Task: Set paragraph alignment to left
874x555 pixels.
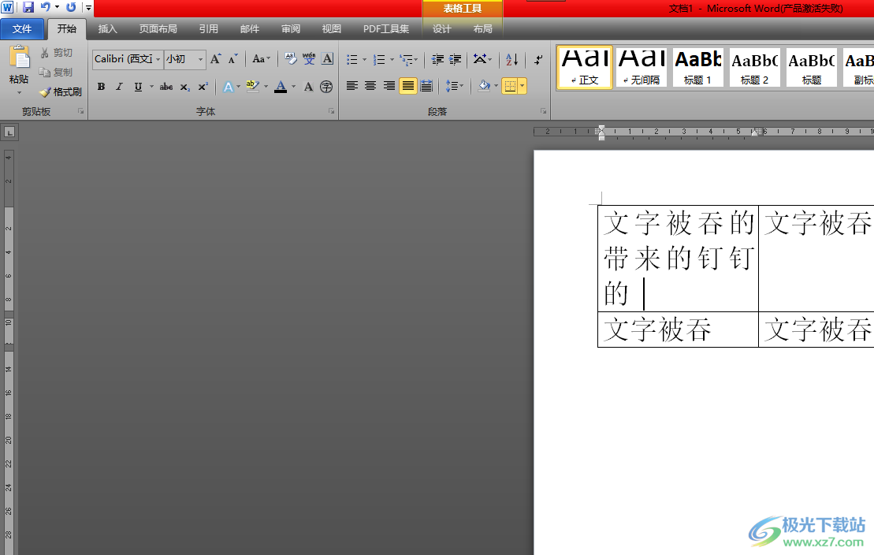Action: coord(352,86)
